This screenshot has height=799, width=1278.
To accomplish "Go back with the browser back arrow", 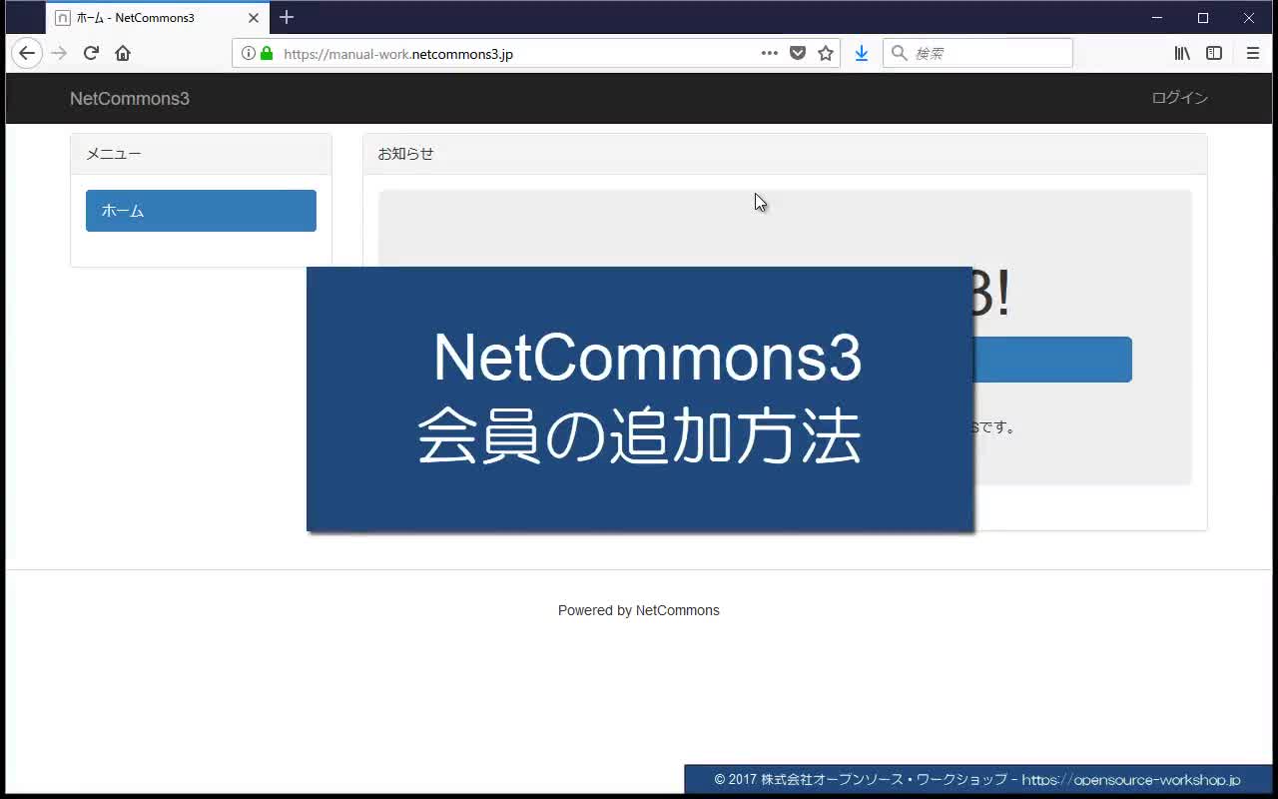I will coord(27,53).
